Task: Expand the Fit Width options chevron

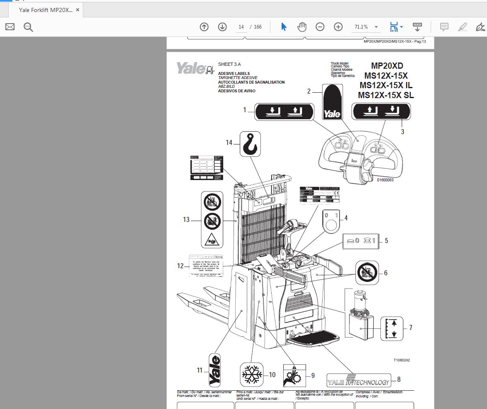Action: [x=400, y=28]
